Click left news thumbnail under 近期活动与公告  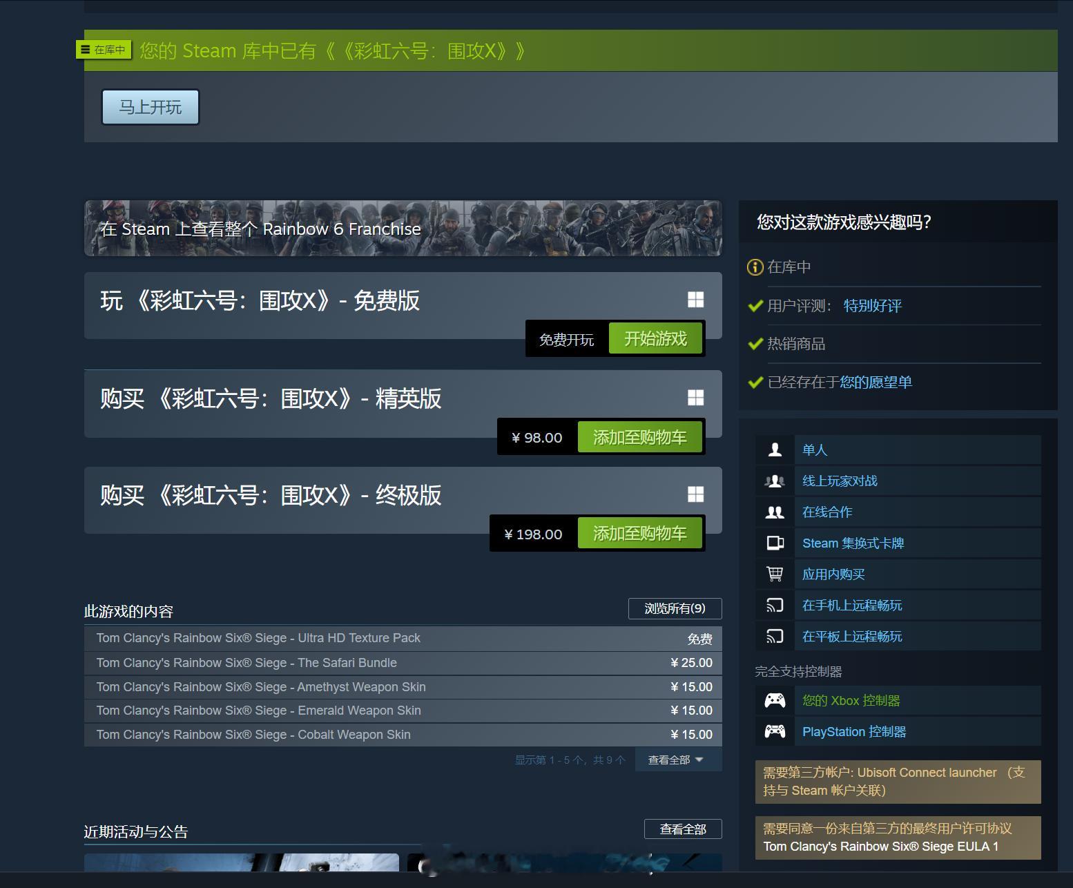[242, 862]
